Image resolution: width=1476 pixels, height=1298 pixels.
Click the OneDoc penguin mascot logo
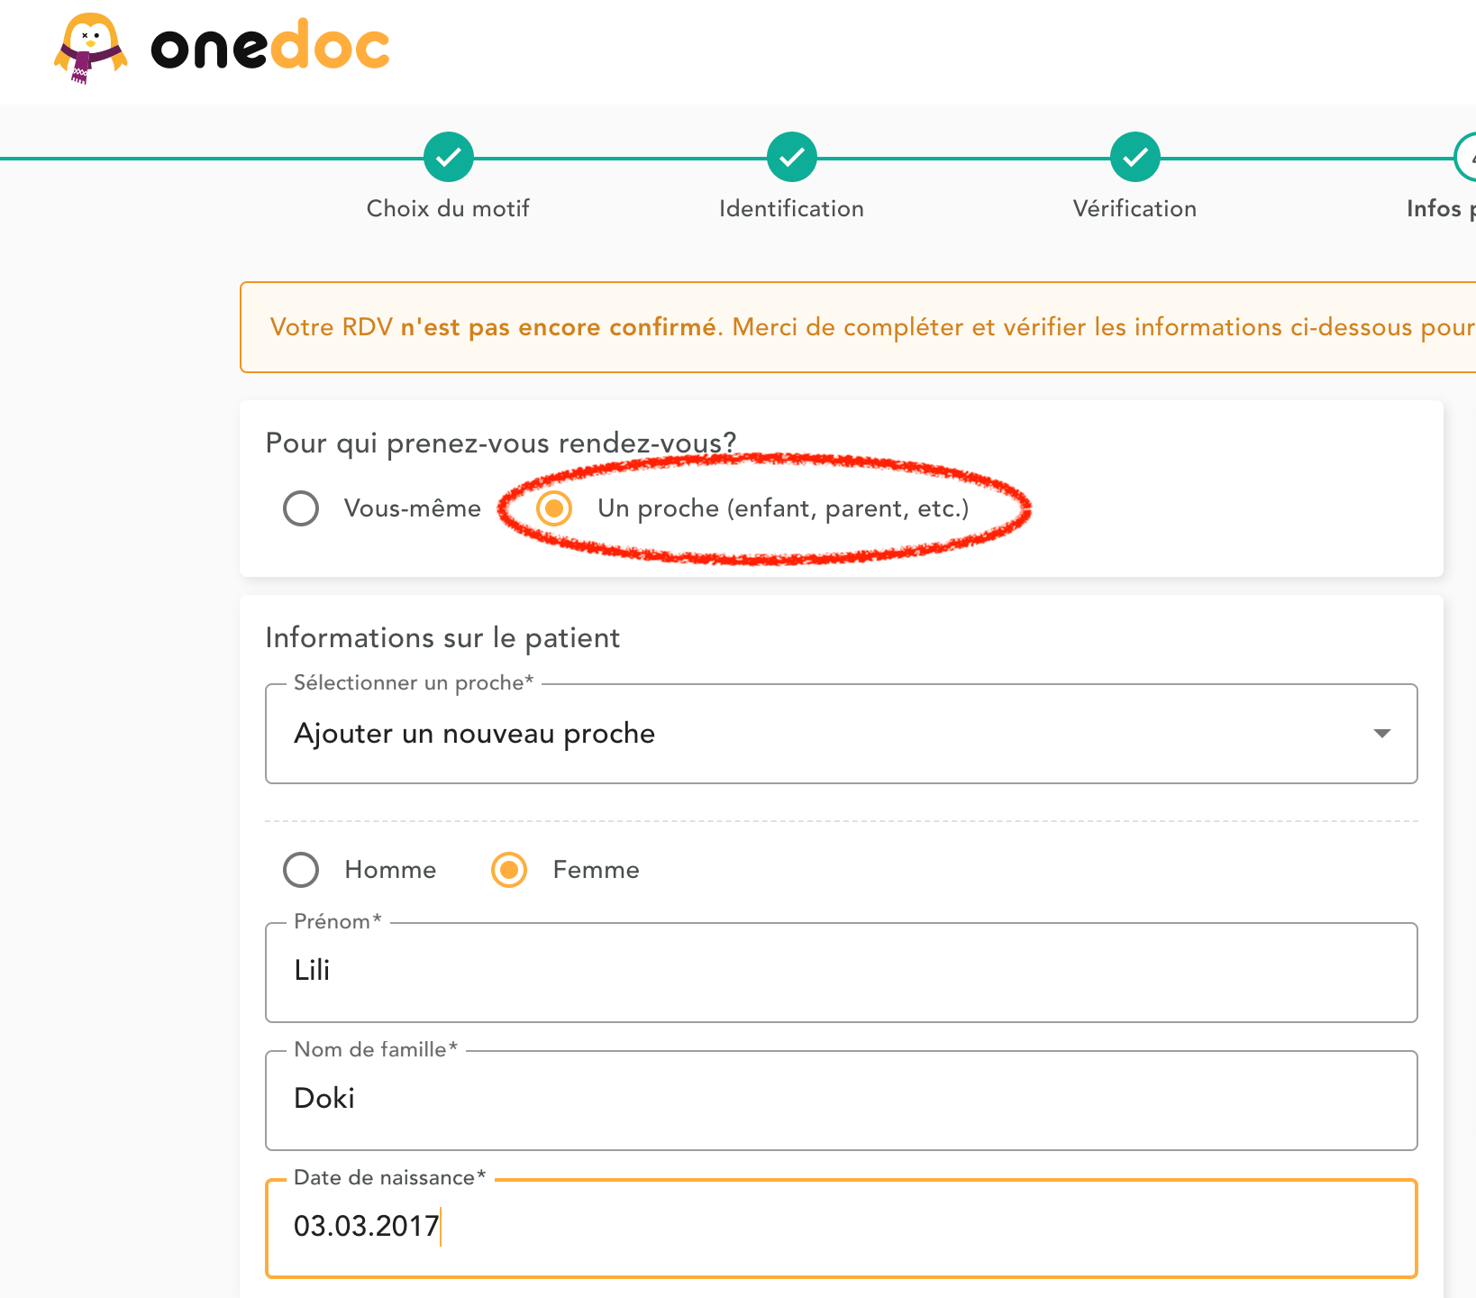[90, 49]
